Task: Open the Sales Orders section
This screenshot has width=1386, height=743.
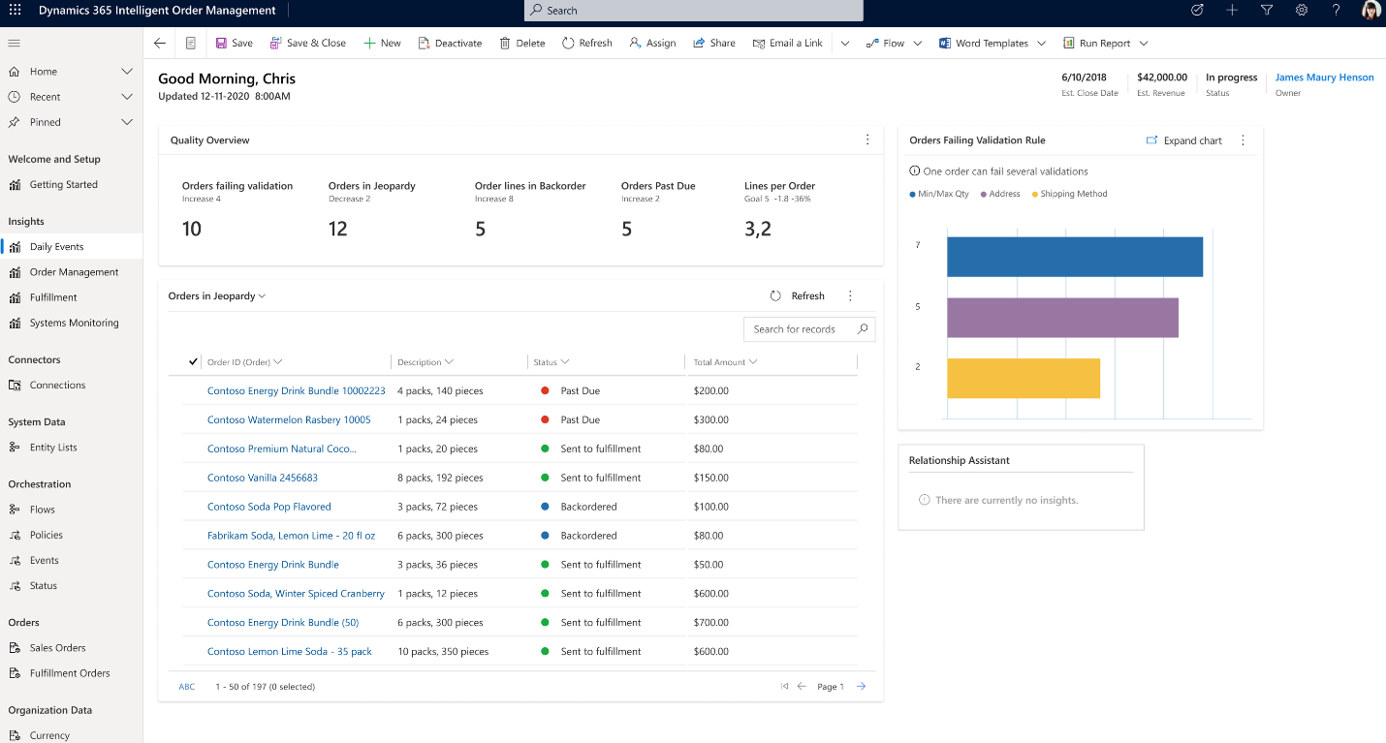Action: tap(56, 647)
